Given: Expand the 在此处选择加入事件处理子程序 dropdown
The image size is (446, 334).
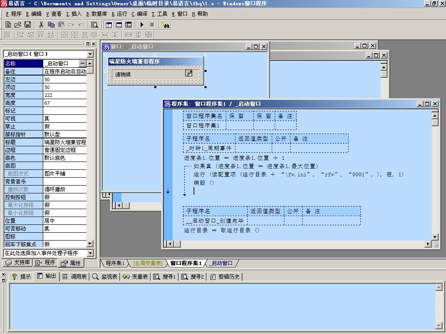Looking at the screenshot, I should 90,253.
